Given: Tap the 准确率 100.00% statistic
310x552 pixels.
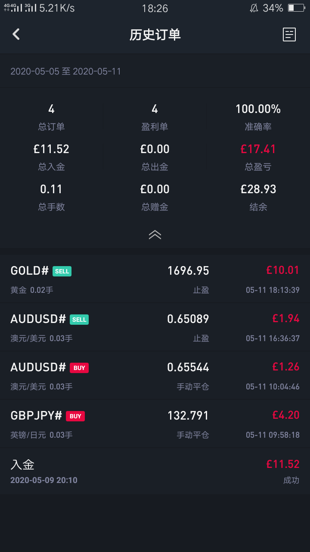Looking at the screenshot, I should [258, 110].
